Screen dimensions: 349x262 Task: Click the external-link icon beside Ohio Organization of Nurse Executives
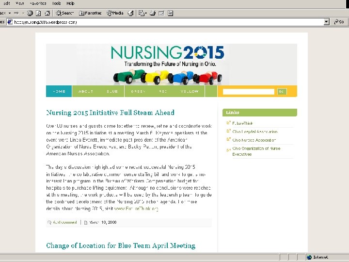pyautogui.click(x=228, y=150)
